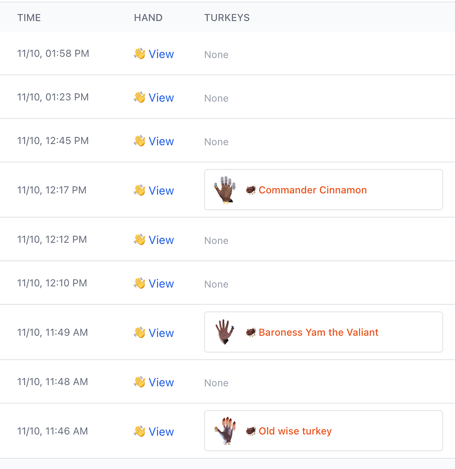Click the Baroness Yam the Valiant name

tap(318, 333)
